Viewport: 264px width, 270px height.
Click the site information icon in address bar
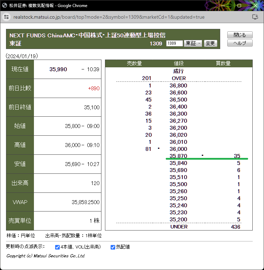click(6, 17)
